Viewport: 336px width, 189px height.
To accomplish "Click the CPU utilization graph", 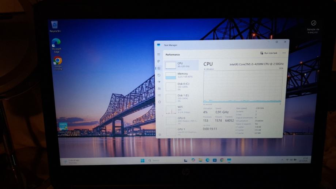I will (x=242, y=87).
